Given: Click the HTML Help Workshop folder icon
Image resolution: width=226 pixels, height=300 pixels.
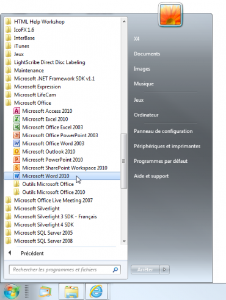Looking at the screenshot, I should 8,21.
